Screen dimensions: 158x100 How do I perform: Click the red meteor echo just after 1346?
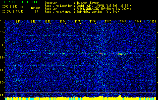(101, 53)
